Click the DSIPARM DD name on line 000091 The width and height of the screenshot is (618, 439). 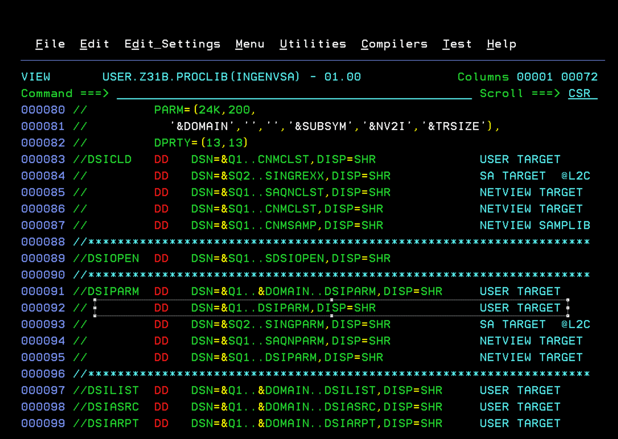(x=113, y=291)
